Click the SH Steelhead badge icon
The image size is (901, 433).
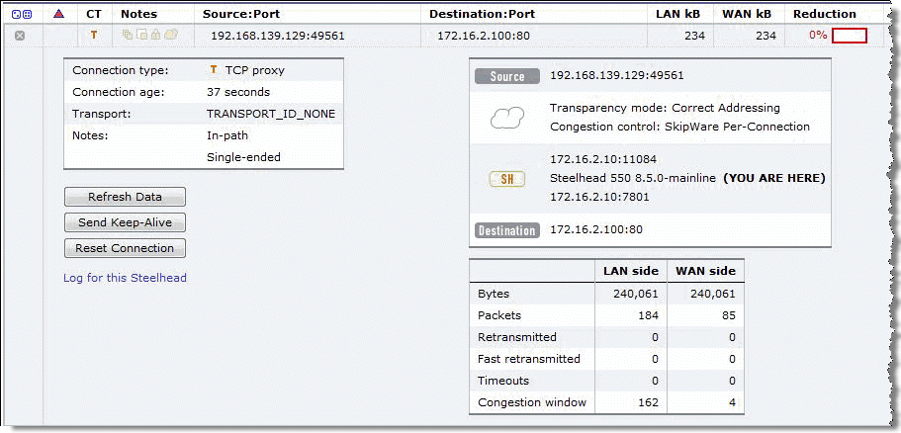(506, 179)
